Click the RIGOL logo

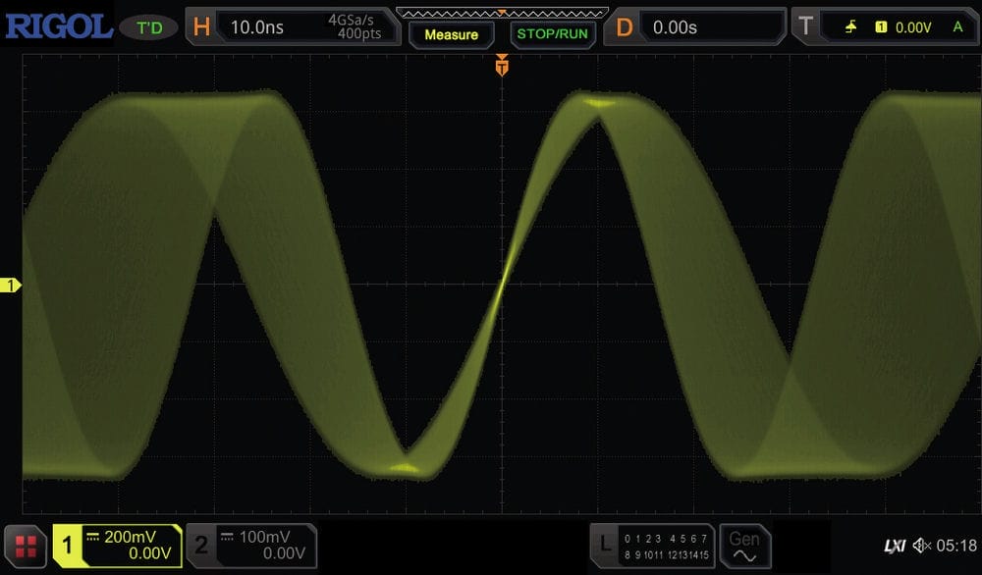pyautogui.click(x=58, y=26)
